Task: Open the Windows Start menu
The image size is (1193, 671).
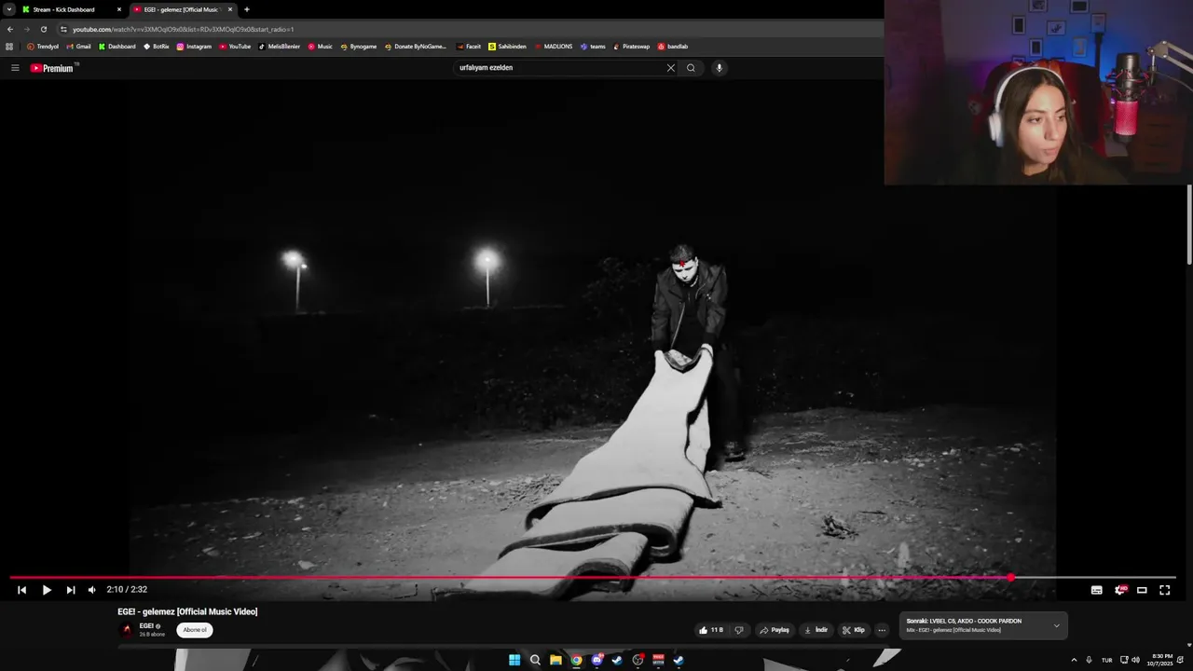Action: [x=514, y=660]
